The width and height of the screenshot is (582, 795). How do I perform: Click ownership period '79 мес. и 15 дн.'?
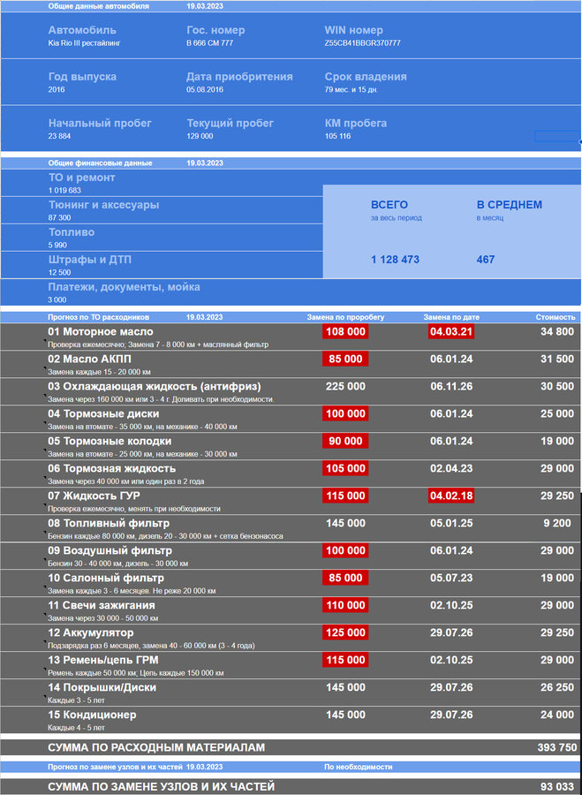351,90
